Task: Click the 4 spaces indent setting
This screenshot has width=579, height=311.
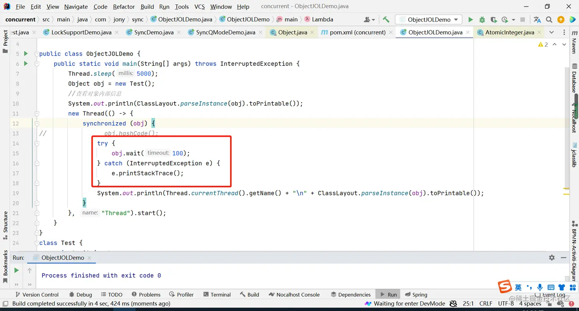Action: pyautogui.click(x=530, y=304)
